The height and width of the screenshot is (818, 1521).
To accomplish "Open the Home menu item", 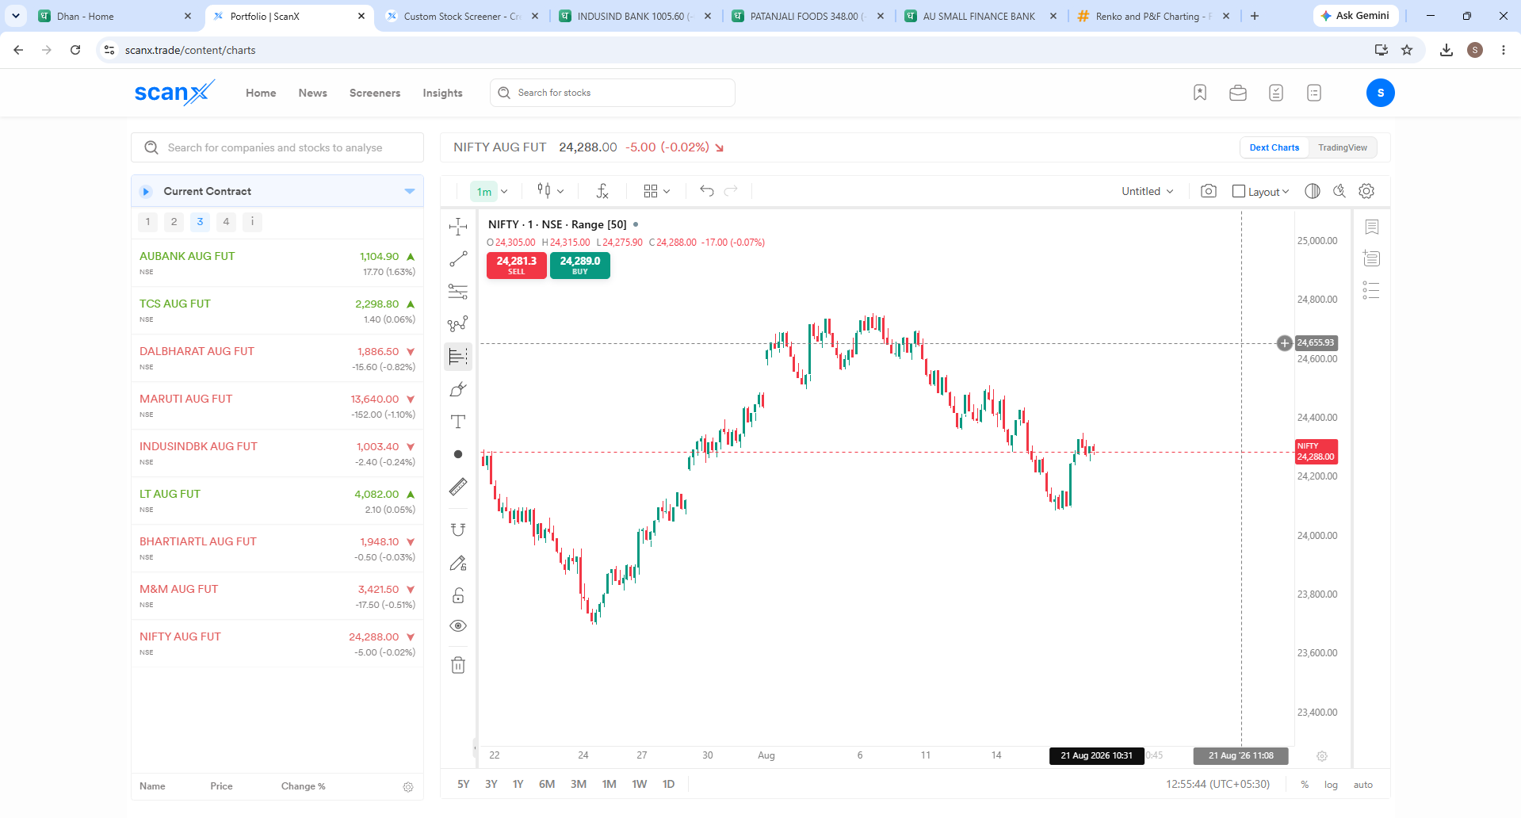I will 261,93.
